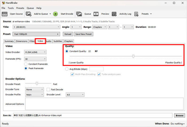This screenshot has width=187, height=127.
Task: Click the Reload button
Action: (x=68, y=34)
